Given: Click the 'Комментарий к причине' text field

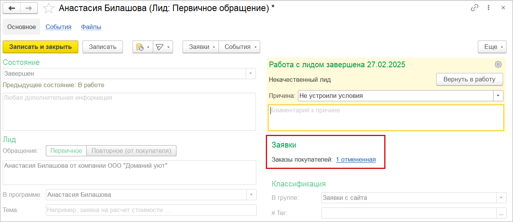Looking at the screenshot, I should [386, 118].
